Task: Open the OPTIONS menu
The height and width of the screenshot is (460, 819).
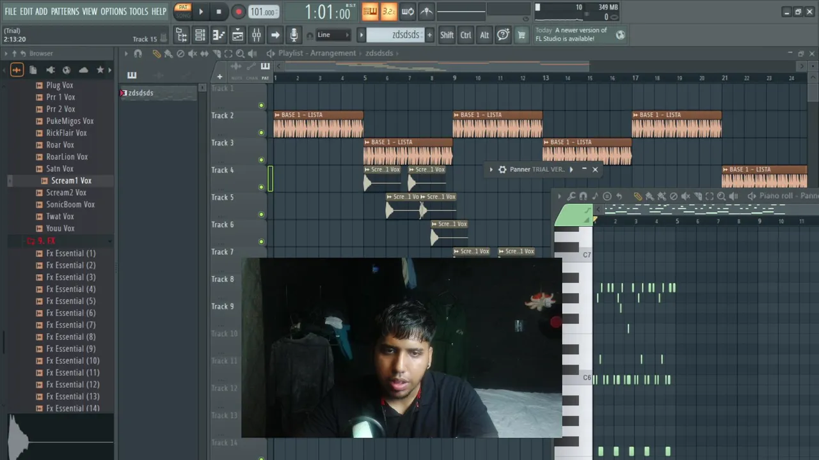Action: tap(113, 11)
